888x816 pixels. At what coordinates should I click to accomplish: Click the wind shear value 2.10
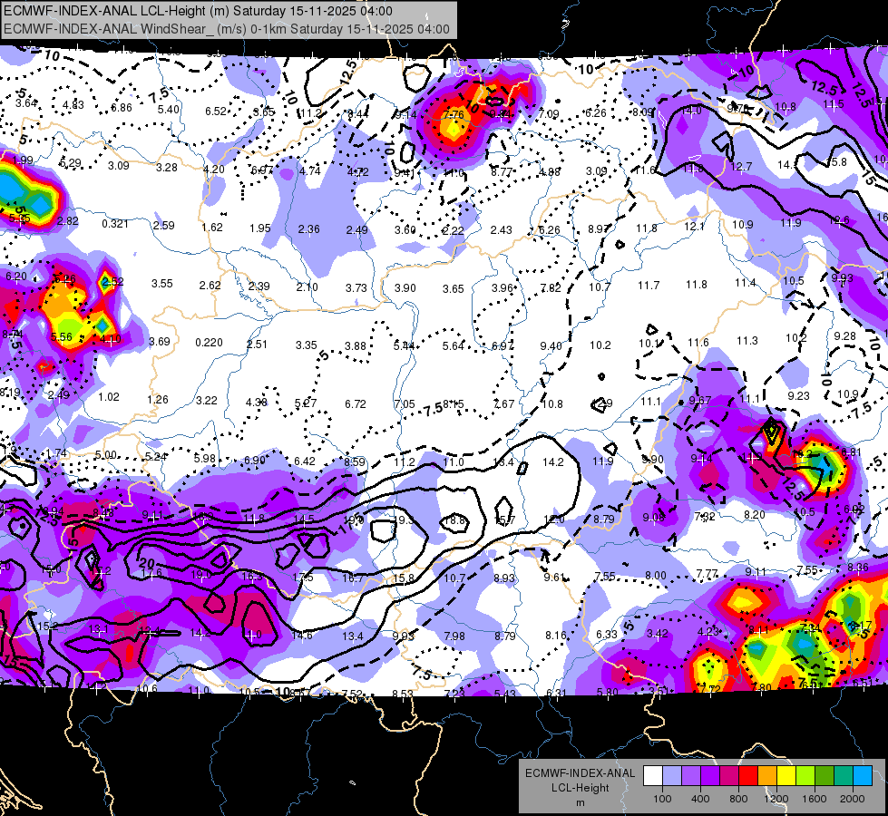point(307,287)
